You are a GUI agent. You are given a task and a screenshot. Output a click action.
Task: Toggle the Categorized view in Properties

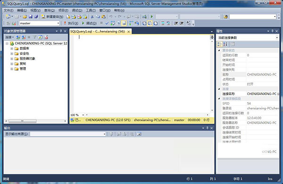click(219, 44)
